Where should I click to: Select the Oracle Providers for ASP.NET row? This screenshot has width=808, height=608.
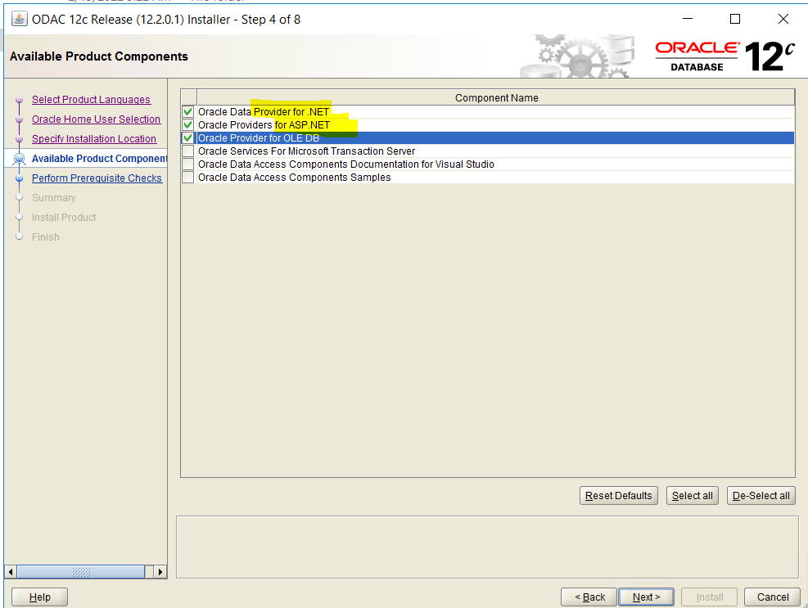click(x=495, y=124)
